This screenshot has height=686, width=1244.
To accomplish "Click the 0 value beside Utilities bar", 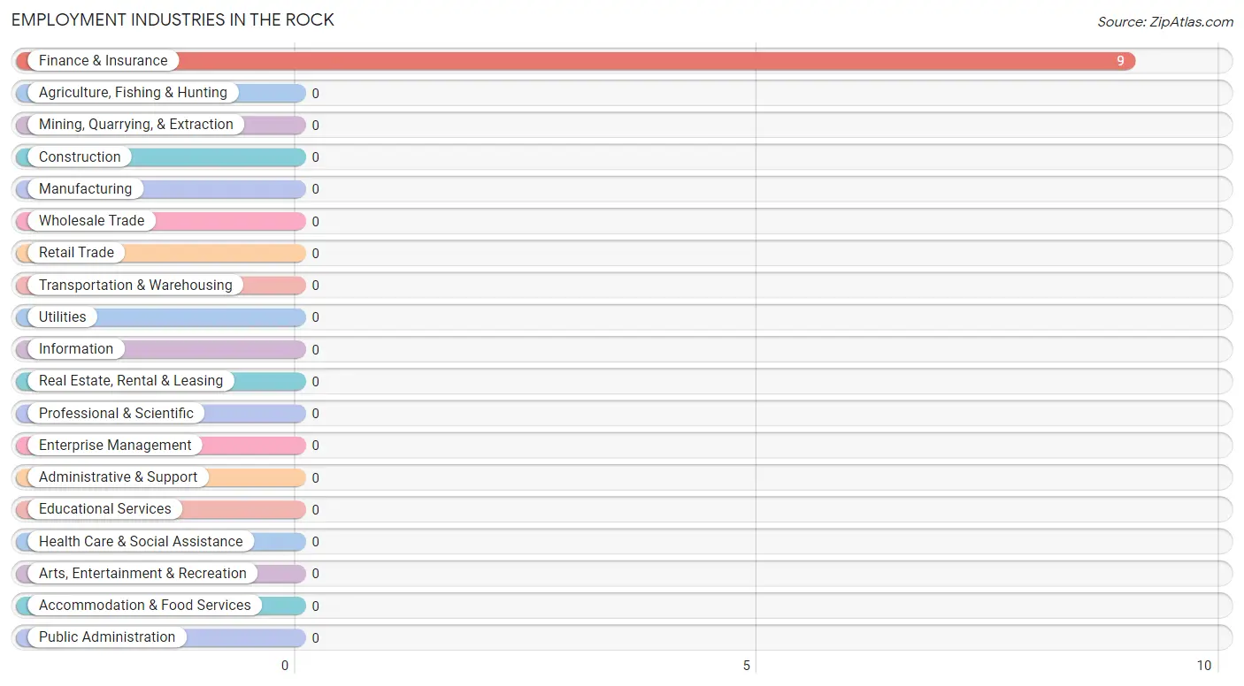I will (315, 317).
